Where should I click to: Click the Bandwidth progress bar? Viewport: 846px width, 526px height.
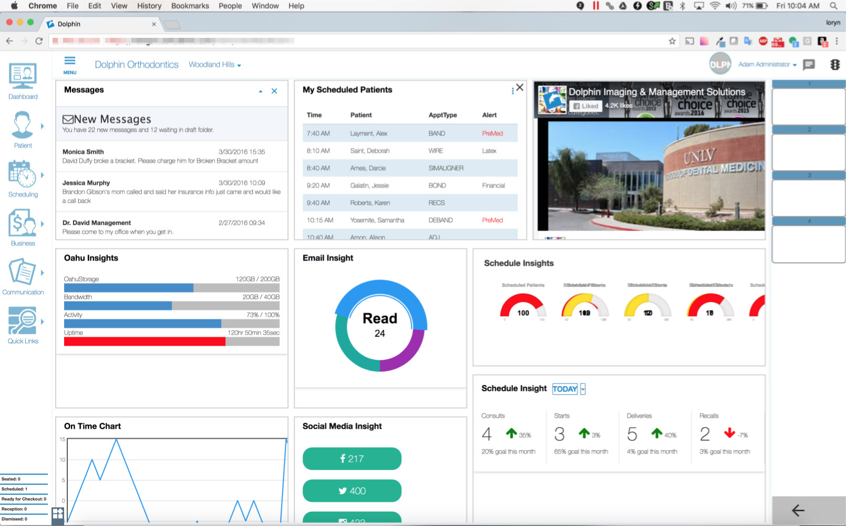coord(172,306)
